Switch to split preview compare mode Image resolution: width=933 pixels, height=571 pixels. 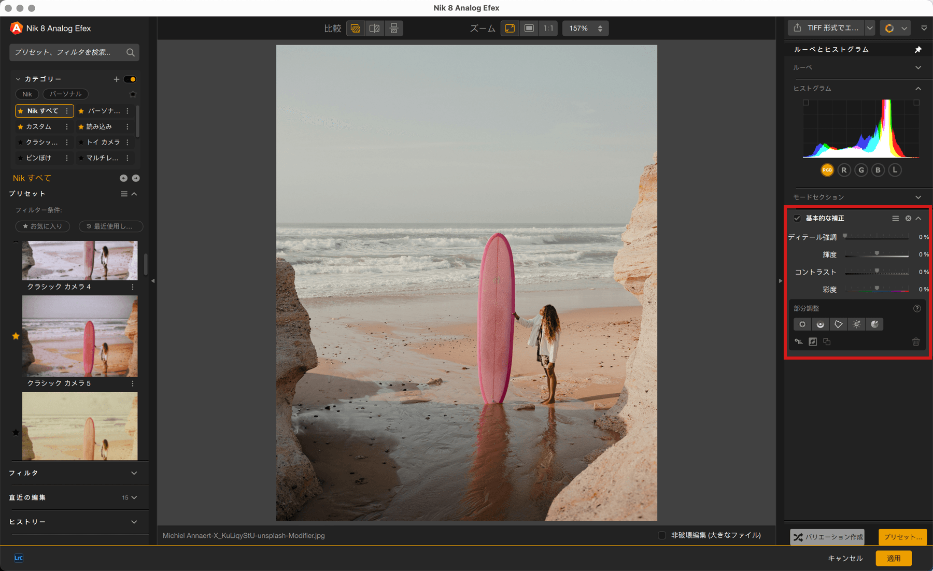(x=375, y=28)
